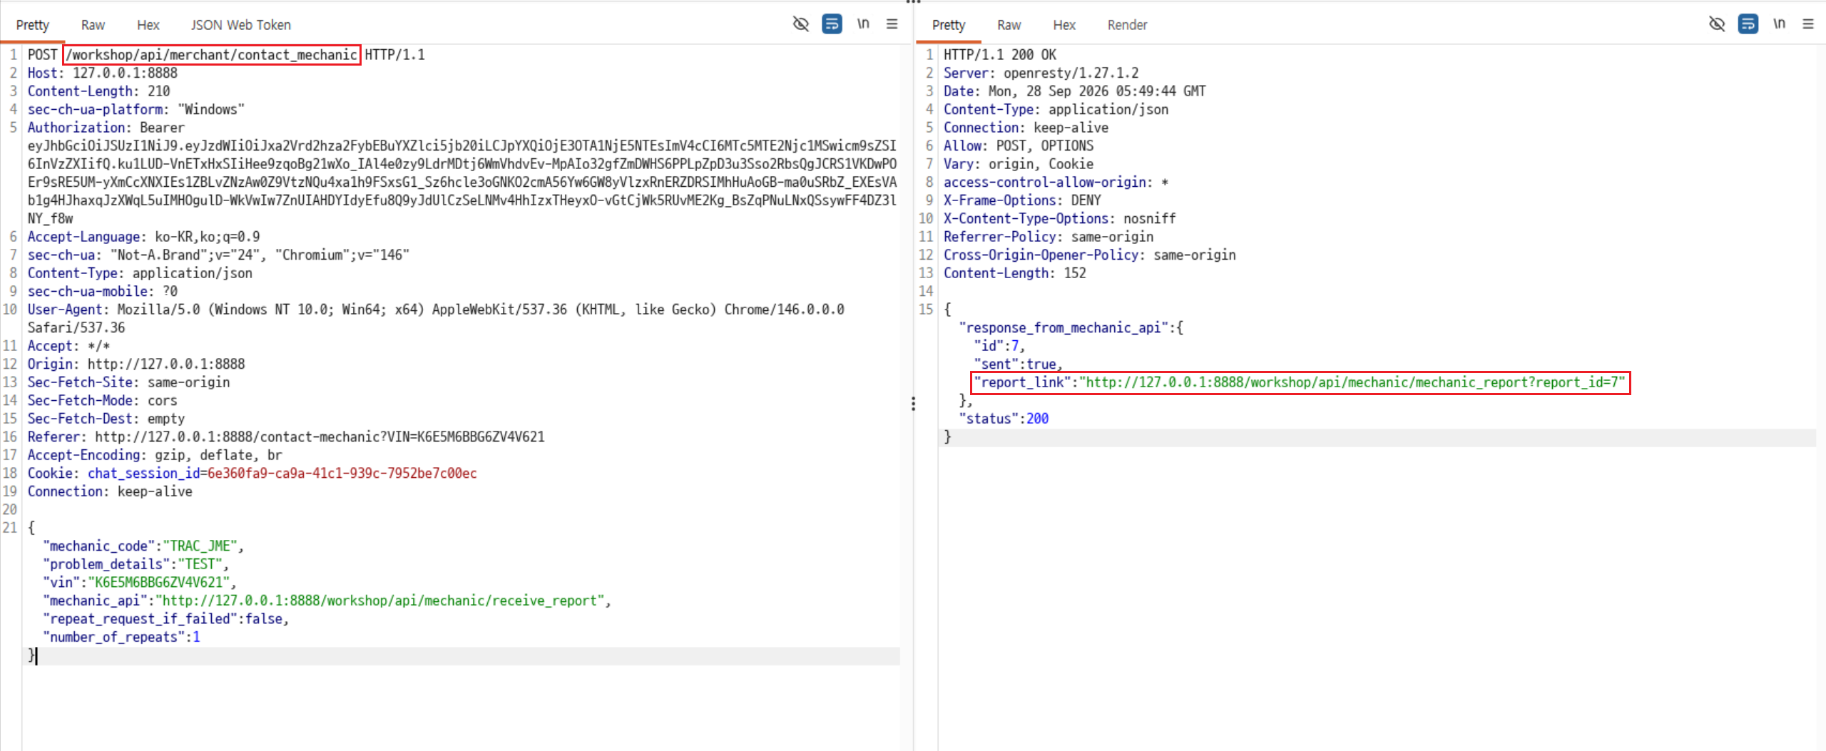Switch response pane to Raw tab

click(1009, 25)
